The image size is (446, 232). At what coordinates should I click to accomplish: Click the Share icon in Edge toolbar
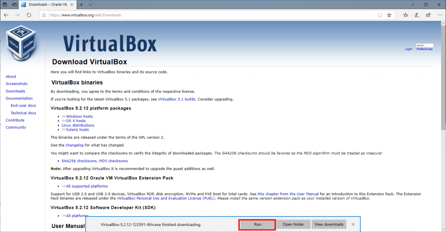coord(428,15)
